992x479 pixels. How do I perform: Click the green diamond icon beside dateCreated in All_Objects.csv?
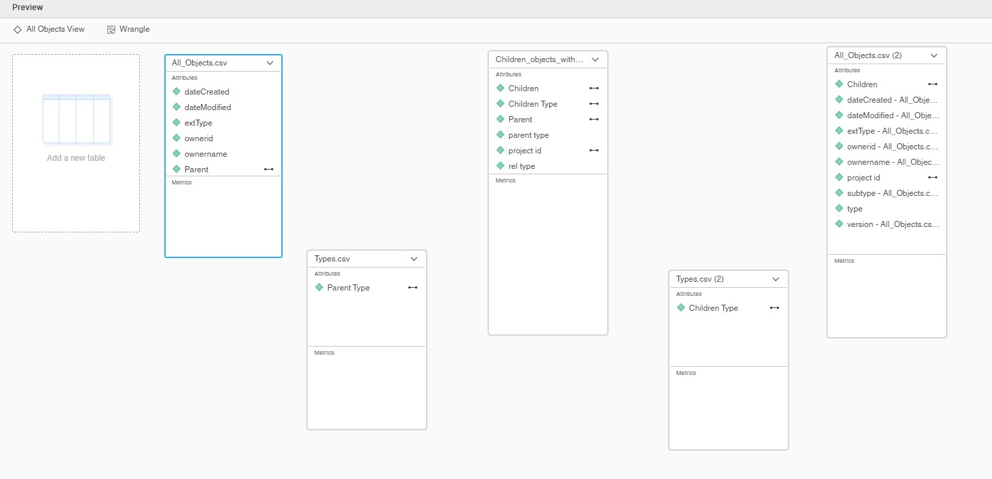point(176,91)
